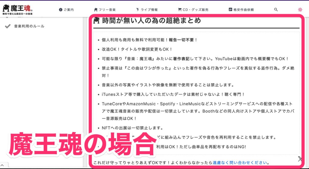Image resolution: width=309 pixels, height=169 pixels.
Task: Click the iTunesストア等で購入 bullet text
Action: pyautogui.click(x=173, y=94)
